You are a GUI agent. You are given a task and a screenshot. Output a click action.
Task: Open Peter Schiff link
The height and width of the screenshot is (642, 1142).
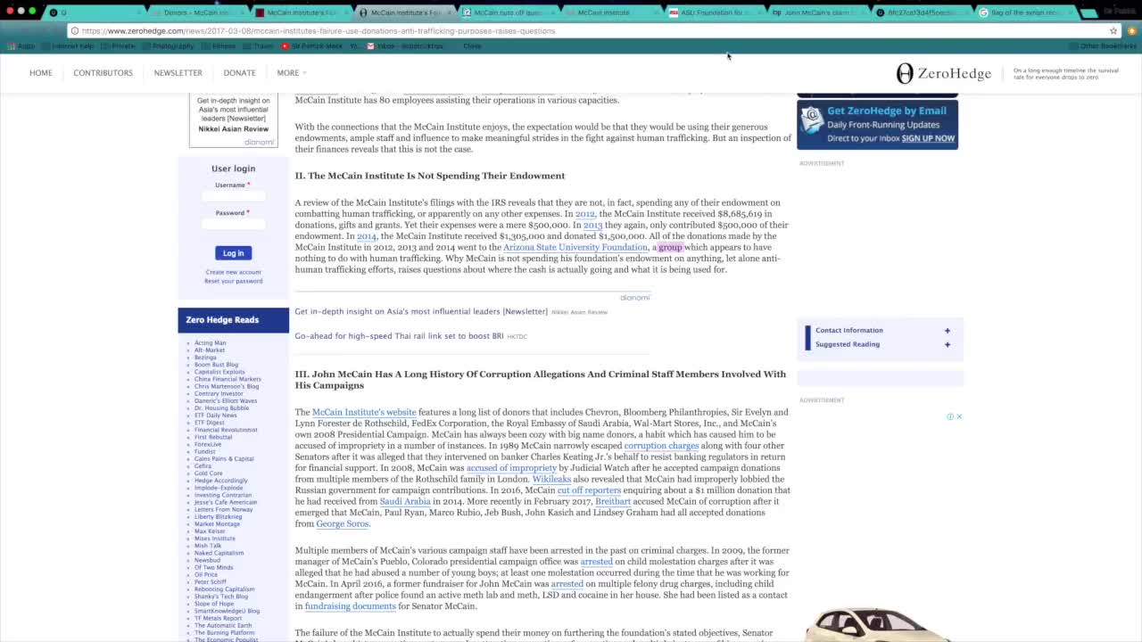[x=211, y=581]
